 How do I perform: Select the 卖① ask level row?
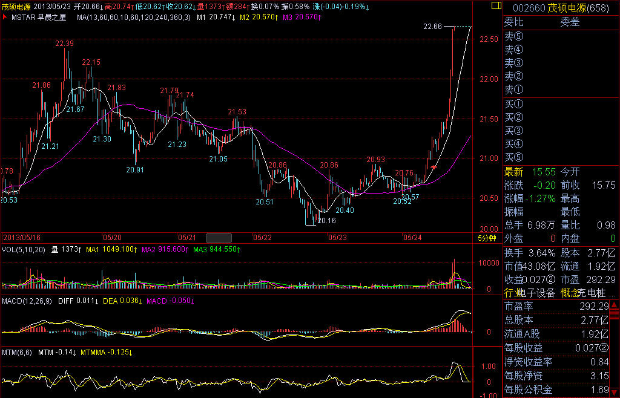pos(514,90)
